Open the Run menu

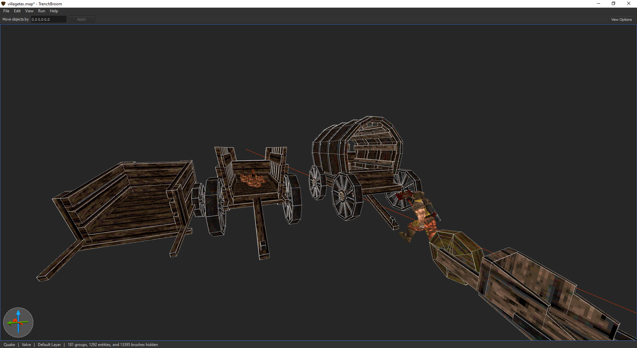41,11
